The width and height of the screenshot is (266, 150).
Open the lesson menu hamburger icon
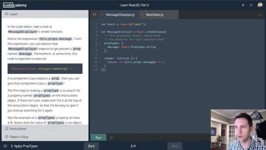point(5,146)
